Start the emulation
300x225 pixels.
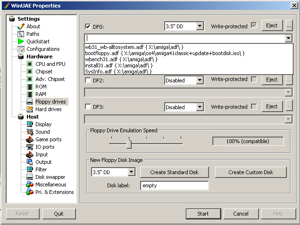(x=203, y=214)
